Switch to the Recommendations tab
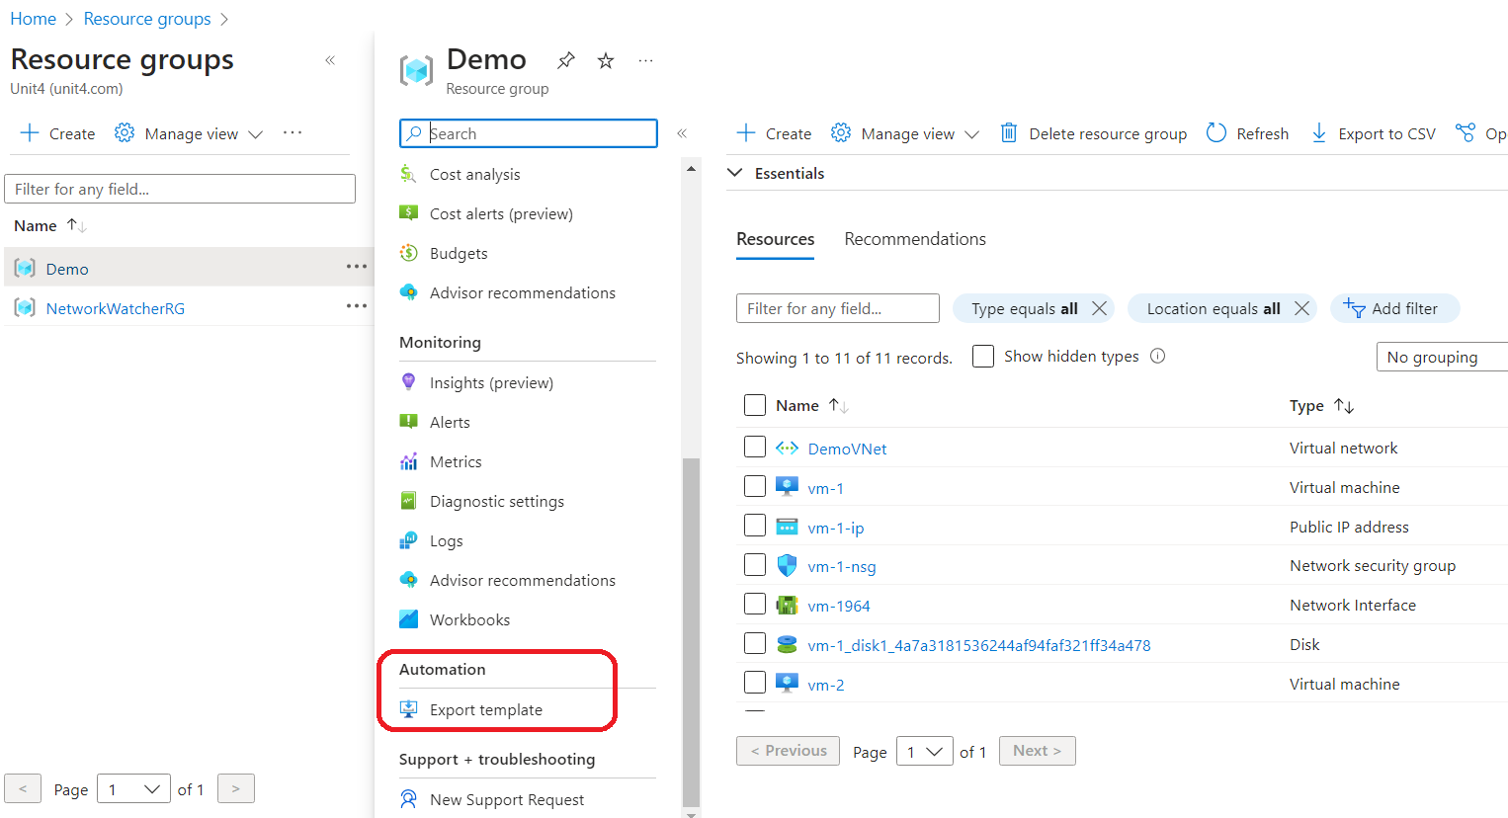 pyautogui.click(x=915, y=239)
